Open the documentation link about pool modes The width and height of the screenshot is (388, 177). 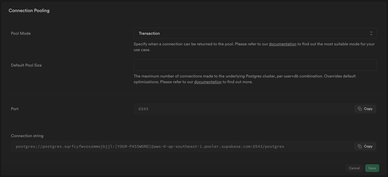coord(283,44)
